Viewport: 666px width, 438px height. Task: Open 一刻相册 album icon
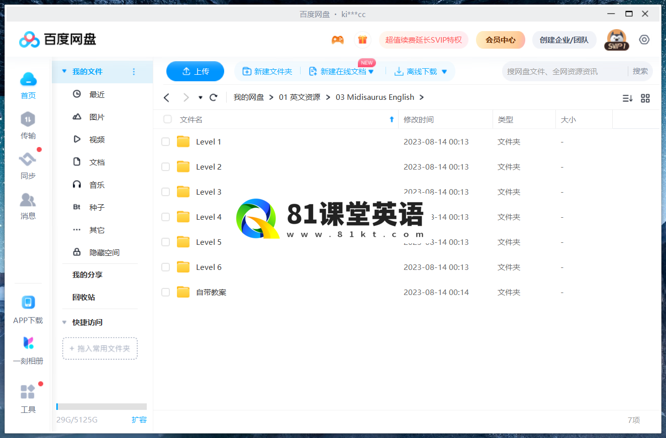coord(28,343)
